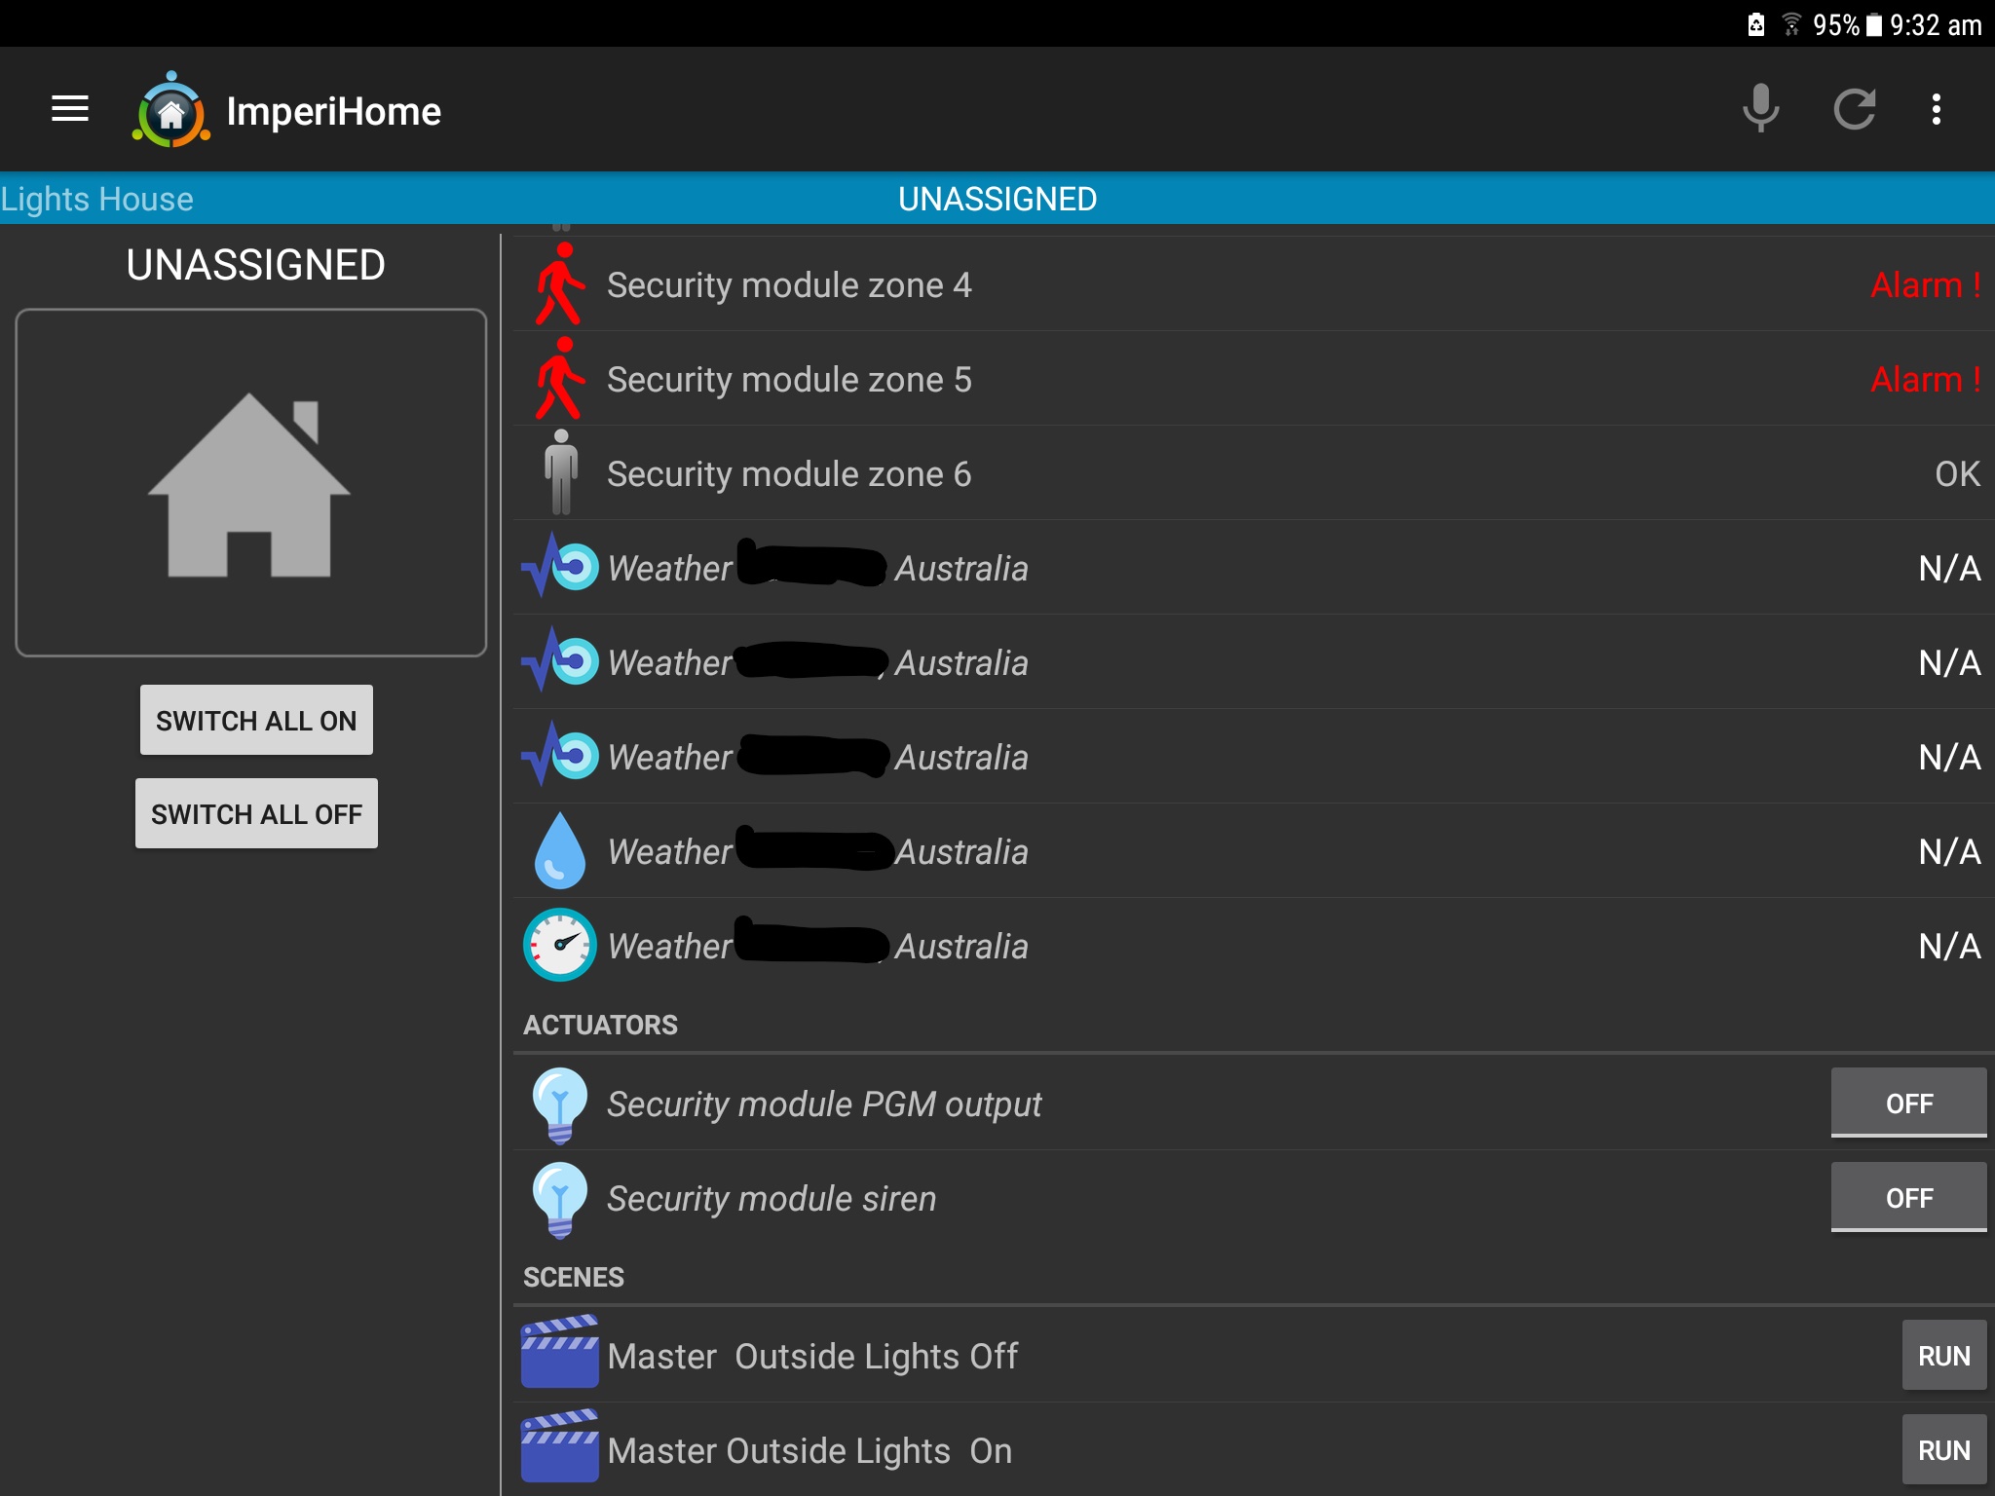The width and height of the screenshot is (1995, 1496).
Task: Tap the microphone voice command icon
Action: (1760, 109)
